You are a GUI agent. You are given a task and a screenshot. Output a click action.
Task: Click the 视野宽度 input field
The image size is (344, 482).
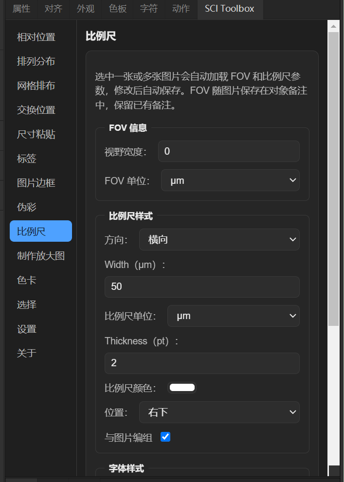(x=229, y=151)
